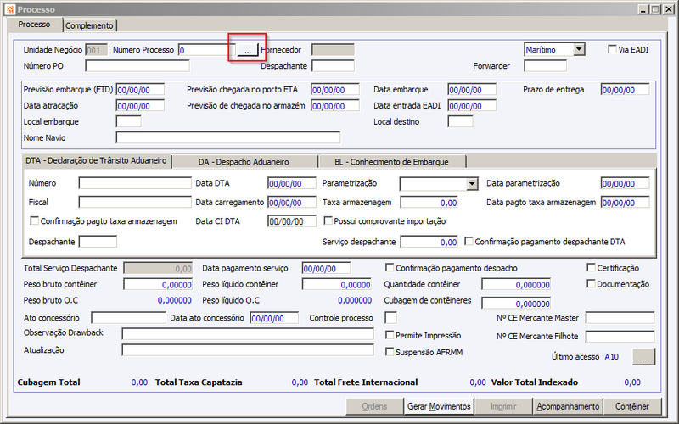Screen dimensions: 679x424
Task: Click the Ato concessório field
Action: tap(129, 318)
